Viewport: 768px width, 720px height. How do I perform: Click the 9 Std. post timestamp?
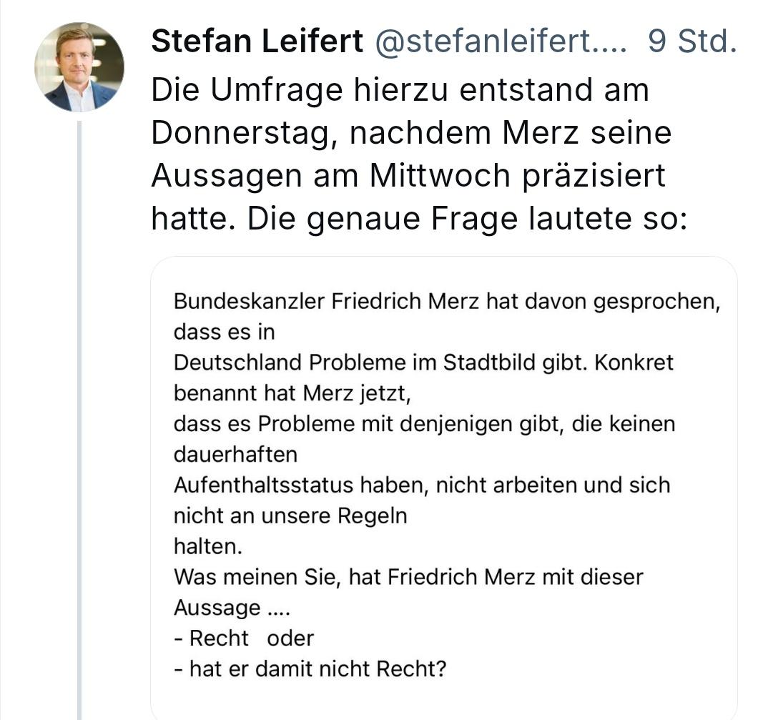click(x=691, y=43)
